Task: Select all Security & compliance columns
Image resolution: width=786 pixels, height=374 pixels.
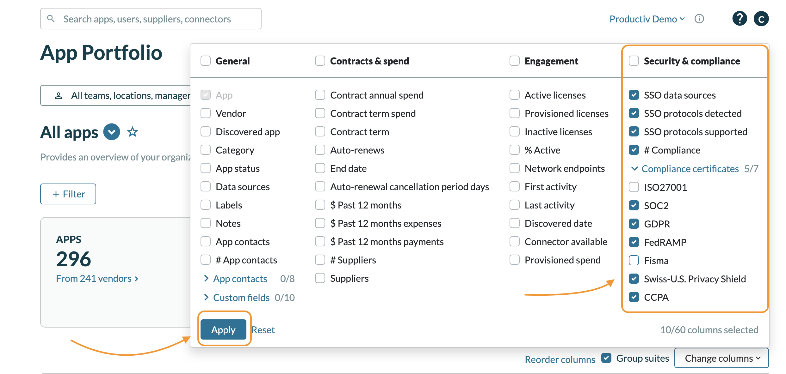Action: (x=634, y=61)
